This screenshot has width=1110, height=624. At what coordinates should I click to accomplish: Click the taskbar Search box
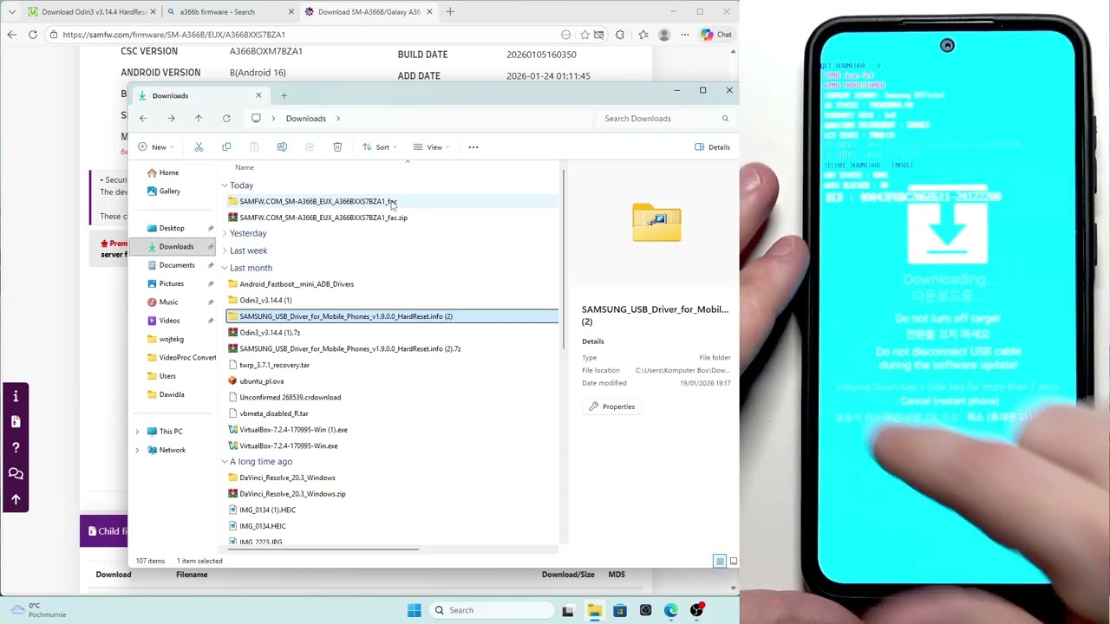492,610
